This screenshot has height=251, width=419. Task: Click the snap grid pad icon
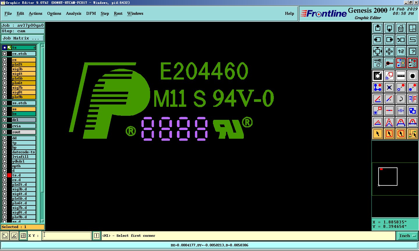pyautogui.click(x=389, y=63)
